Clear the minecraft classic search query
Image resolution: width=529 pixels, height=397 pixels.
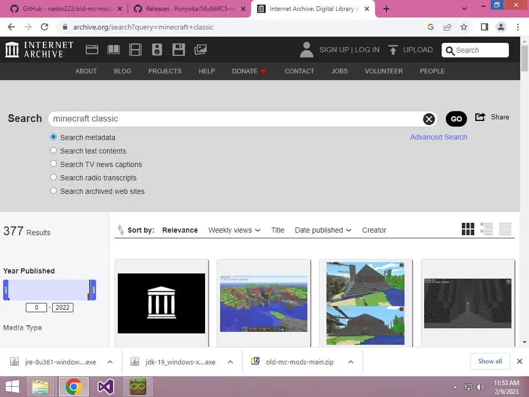pos(429,119)
